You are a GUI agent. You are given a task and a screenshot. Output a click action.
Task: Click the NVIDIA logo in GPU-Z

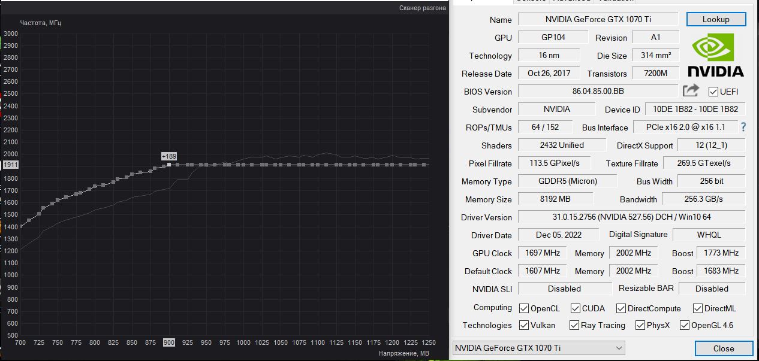715,56
